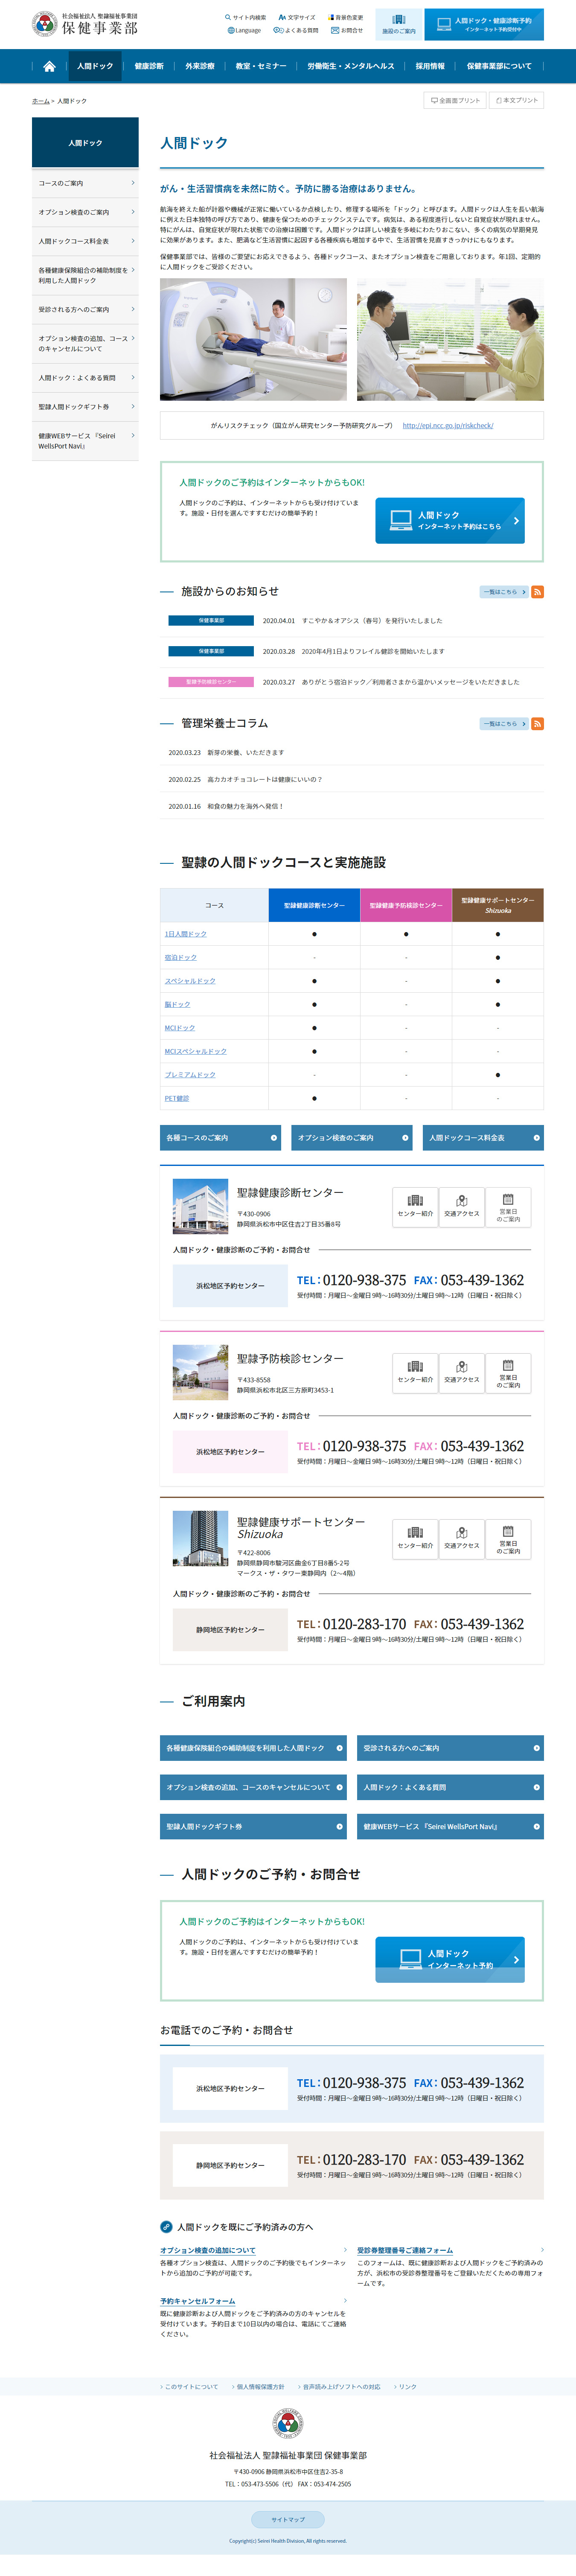Viewport: 576px width, 2576px height.
Task: Open 人間ドックコース料金表 blue button below table
Action: pyautogui.click(x=483, y=1138)
